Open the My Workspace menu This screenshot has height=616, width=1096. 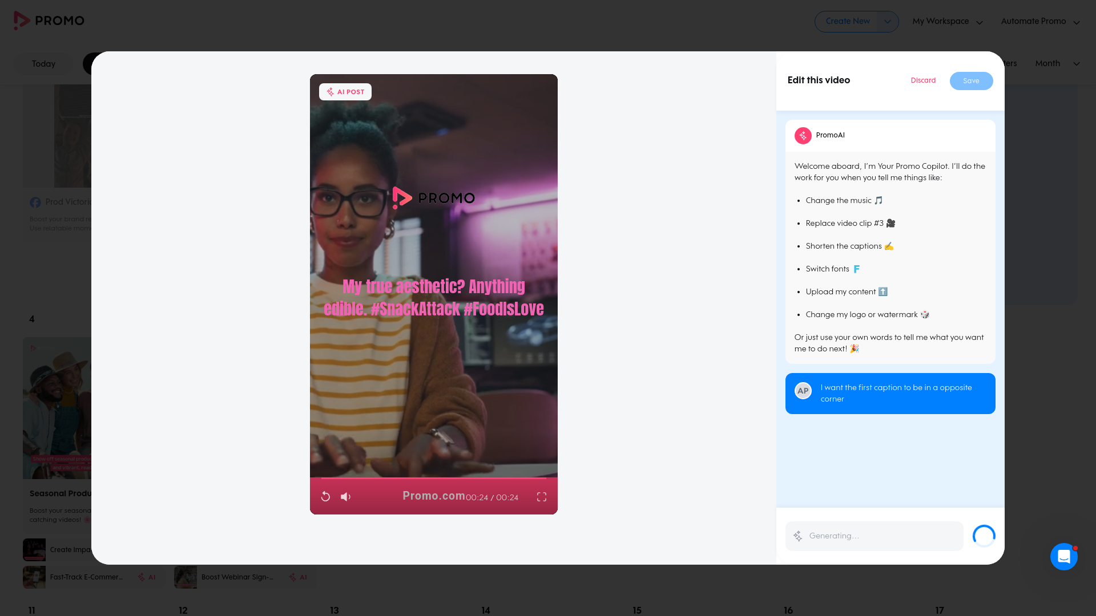click(x=948, y=22)
